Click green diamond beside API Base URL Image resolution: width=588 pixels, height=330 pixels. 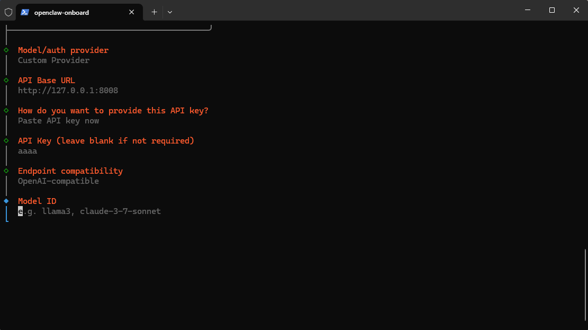pyautogui.click(x=6, y=81)
